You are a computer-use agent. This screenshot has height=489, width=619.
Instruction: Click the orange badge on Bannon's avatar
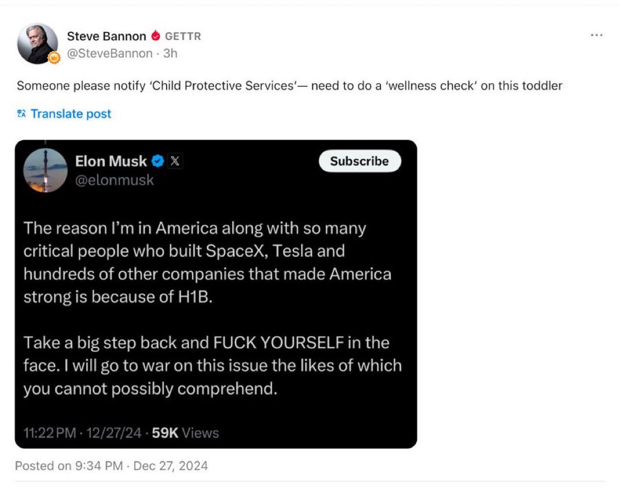coord(54,58)
